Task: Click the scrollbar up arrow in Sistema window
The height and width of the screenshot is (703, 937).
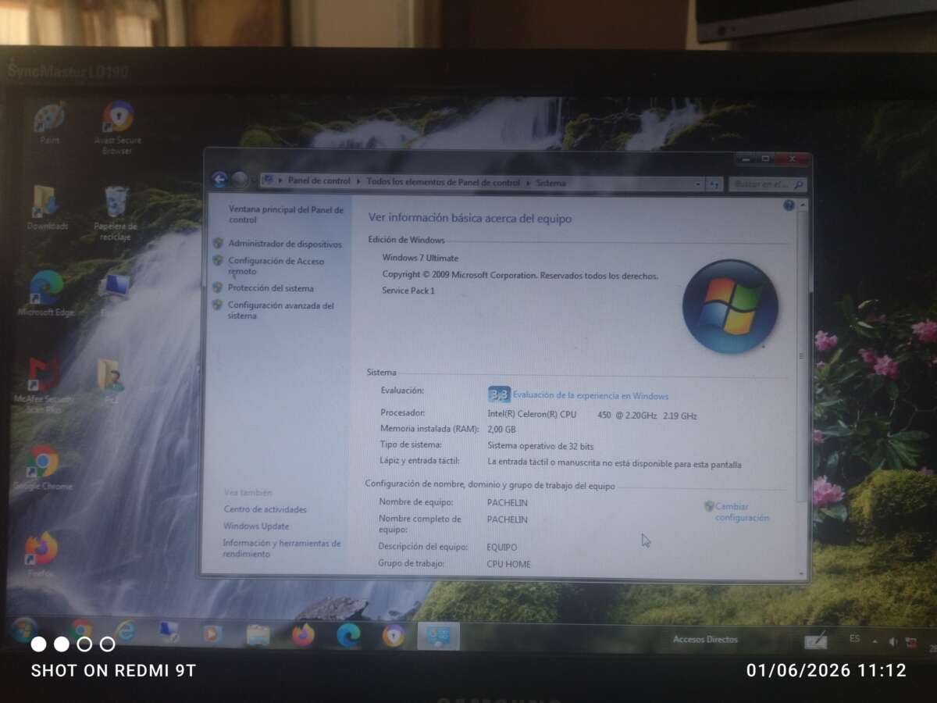Action: 803,205
